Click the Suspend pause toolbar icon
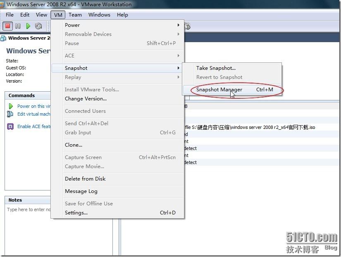 (18, 26)
